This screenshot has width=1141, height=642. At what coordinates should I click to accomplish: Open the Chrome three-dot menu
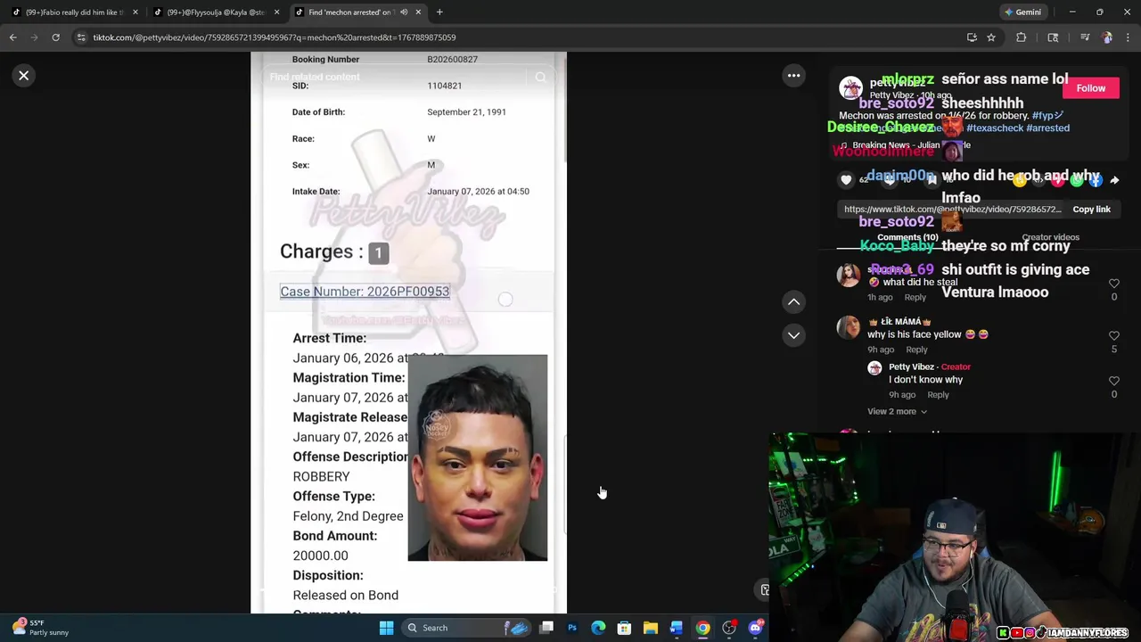pyautogui.click(x=1129, y=37)
